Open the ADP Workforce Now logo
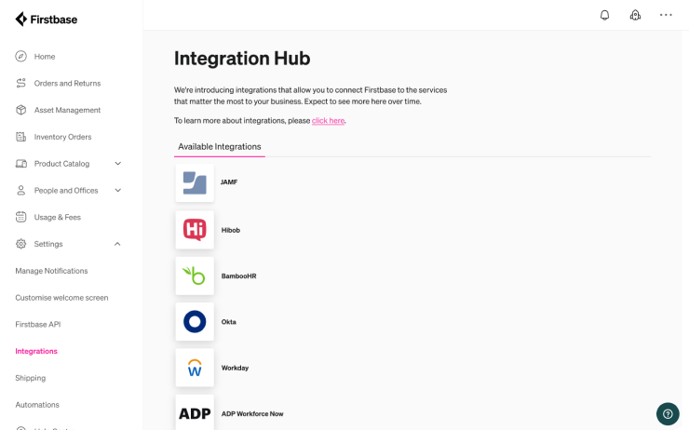The image size is (689, 430). 195,413
